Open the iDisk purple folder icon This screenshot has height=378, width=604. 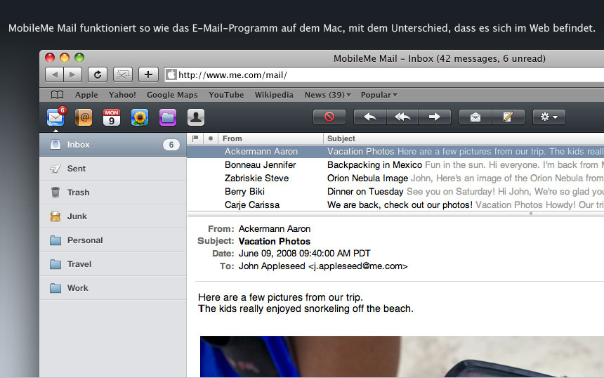(168, 117)
